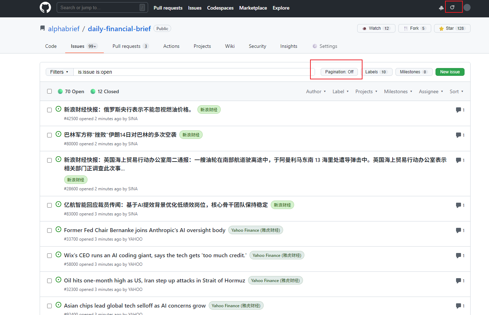The height and width of the screenshot is (315, 489).
Task: Go to GitHub home via the Octocat logo
Action: click(x=45, y=7)
